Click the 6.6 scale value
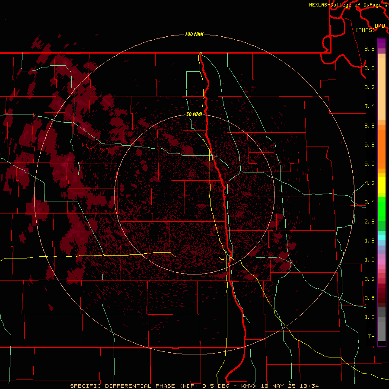Viewport: 389px width, 389px height. point(370,125)
